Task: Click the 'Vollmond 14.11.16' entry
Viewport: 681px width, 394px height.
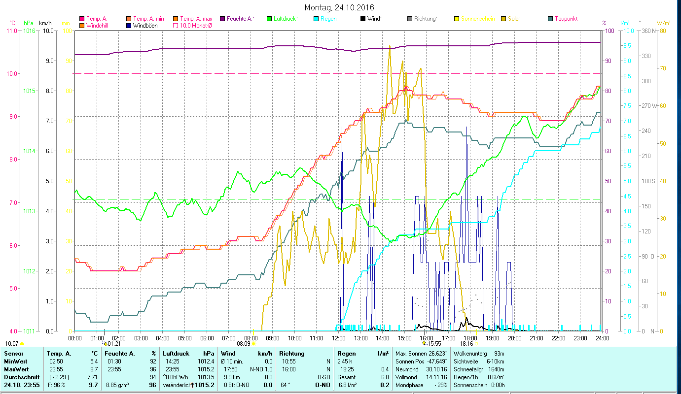Action: point(421,377)
